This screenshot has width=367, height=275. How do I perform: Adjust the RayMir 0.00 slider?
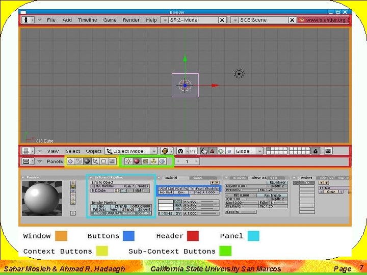[245, 186]
